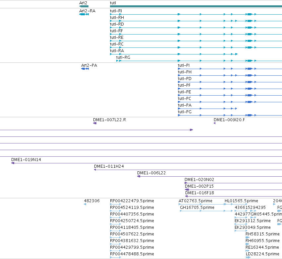
Task: Select EST RP004524119.5prime
Action: click(x=132, y=208)
